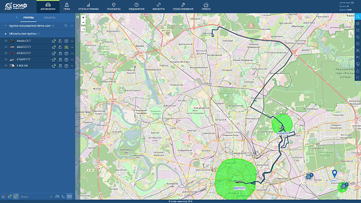Expand details chevron for К 800 МК
Image resolution: width=361 pixels, height=203 pixels.
pyautogui.click(x=72, y=66)
